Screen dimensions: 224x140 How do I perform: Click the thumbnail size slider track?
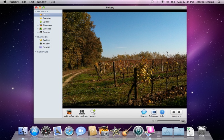tap(168, 121)
